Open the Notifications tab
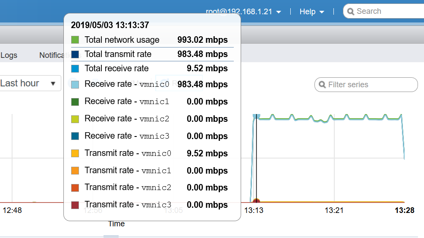The width and height of the screenshot is (424, 238). tap(52, 55)
